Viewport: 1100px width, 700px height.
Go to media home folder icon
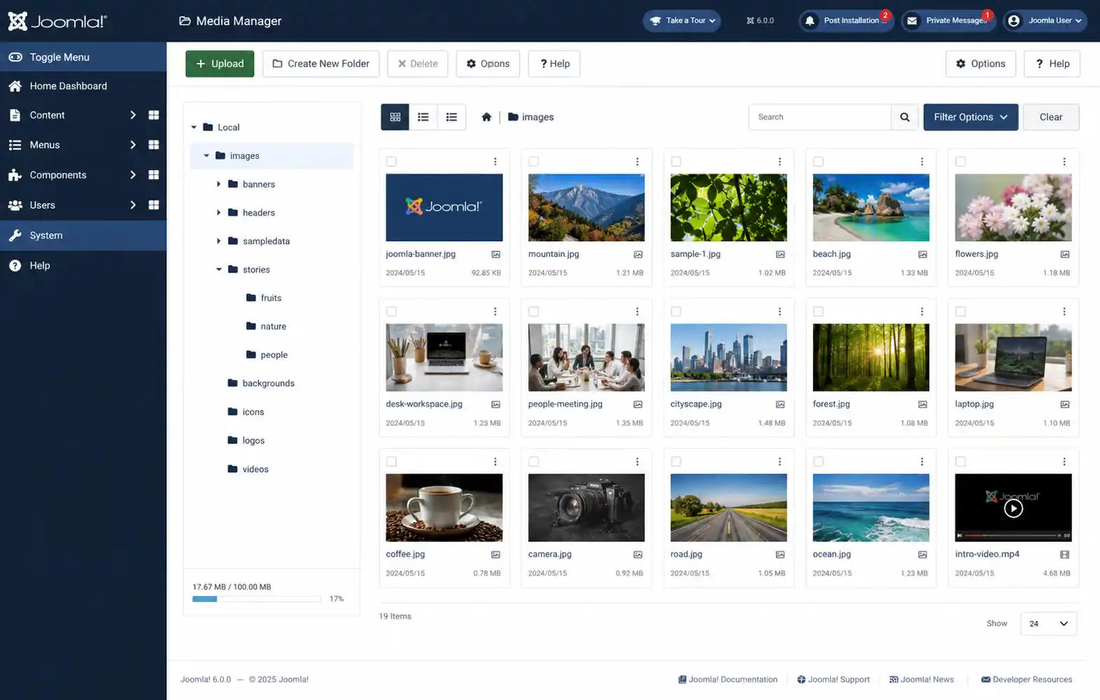pos(486,117)
